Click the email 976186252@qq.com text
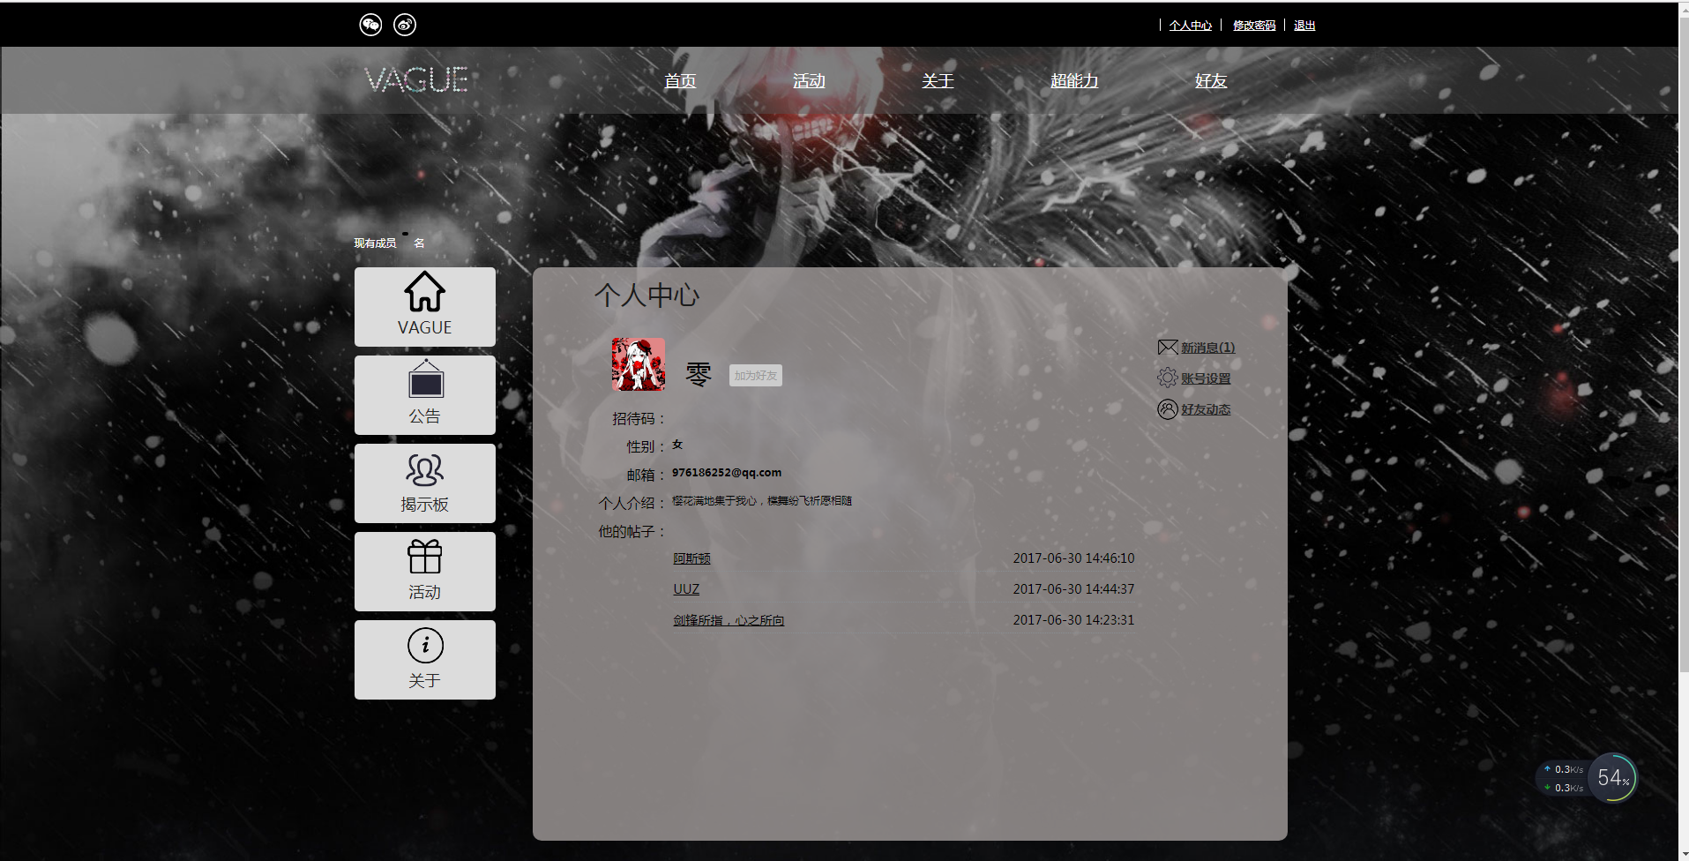Viewport: 1689px width, 861px height. tap(727, 473)
